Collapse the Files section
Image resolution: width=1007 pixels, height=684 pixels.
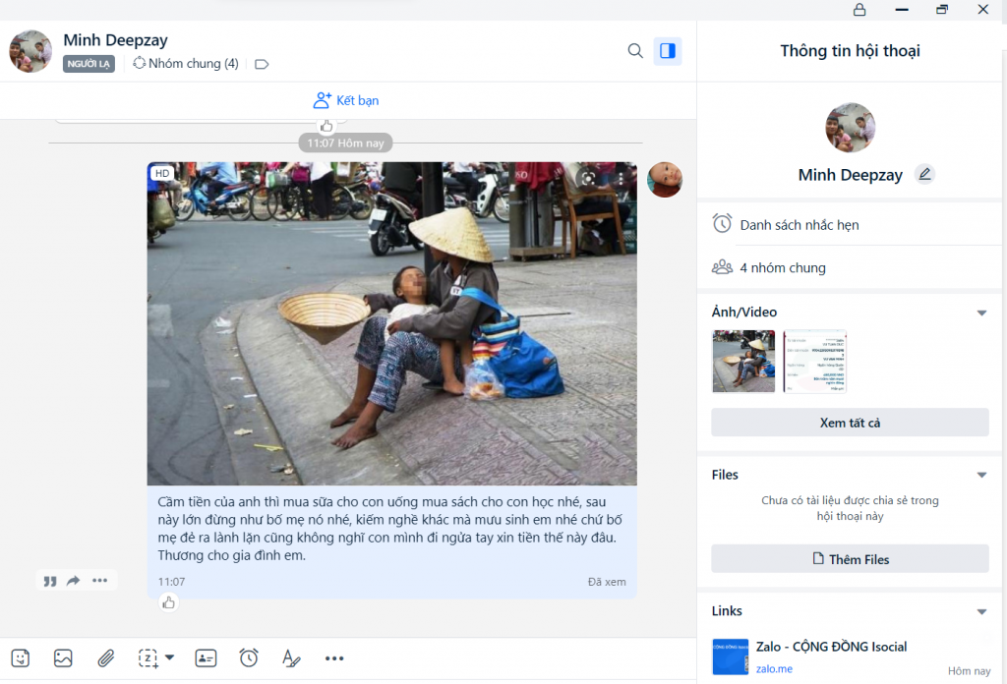980,476
